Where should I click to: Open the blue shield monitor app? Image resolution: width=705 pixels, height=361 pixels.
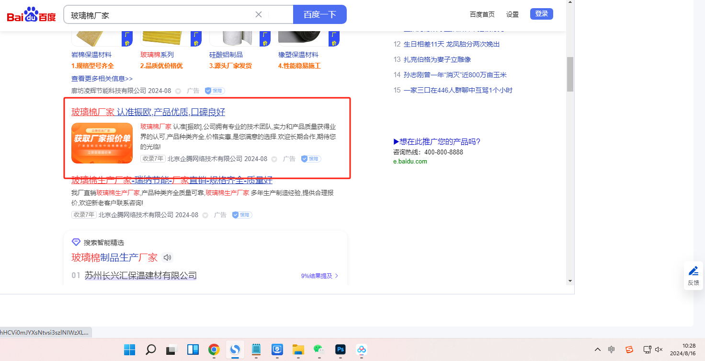coord(277,349)
